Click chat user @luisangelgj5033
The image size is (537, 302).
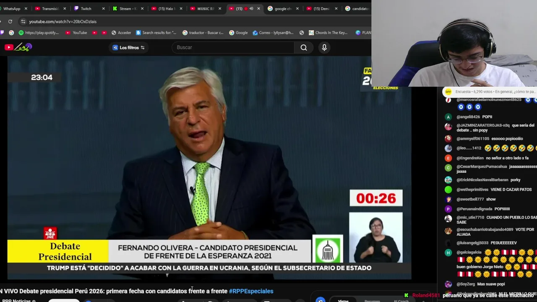click(472, 243)
